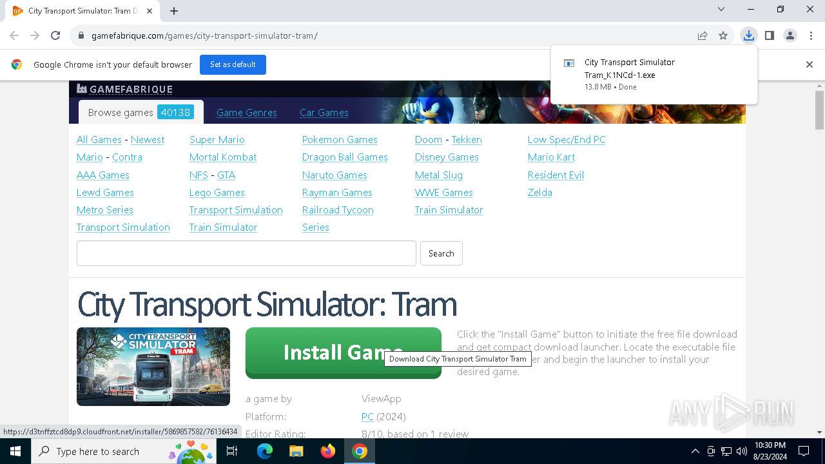Open File Explorer from the taskbar
Screen dimensions: 825x464
click(x=296, y=451)
